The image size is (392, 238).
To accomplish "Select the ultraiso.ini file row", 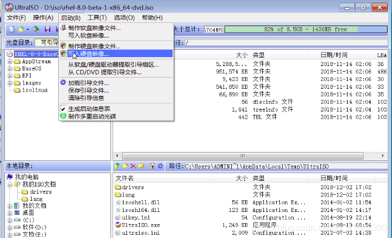I will pos(251,233).
